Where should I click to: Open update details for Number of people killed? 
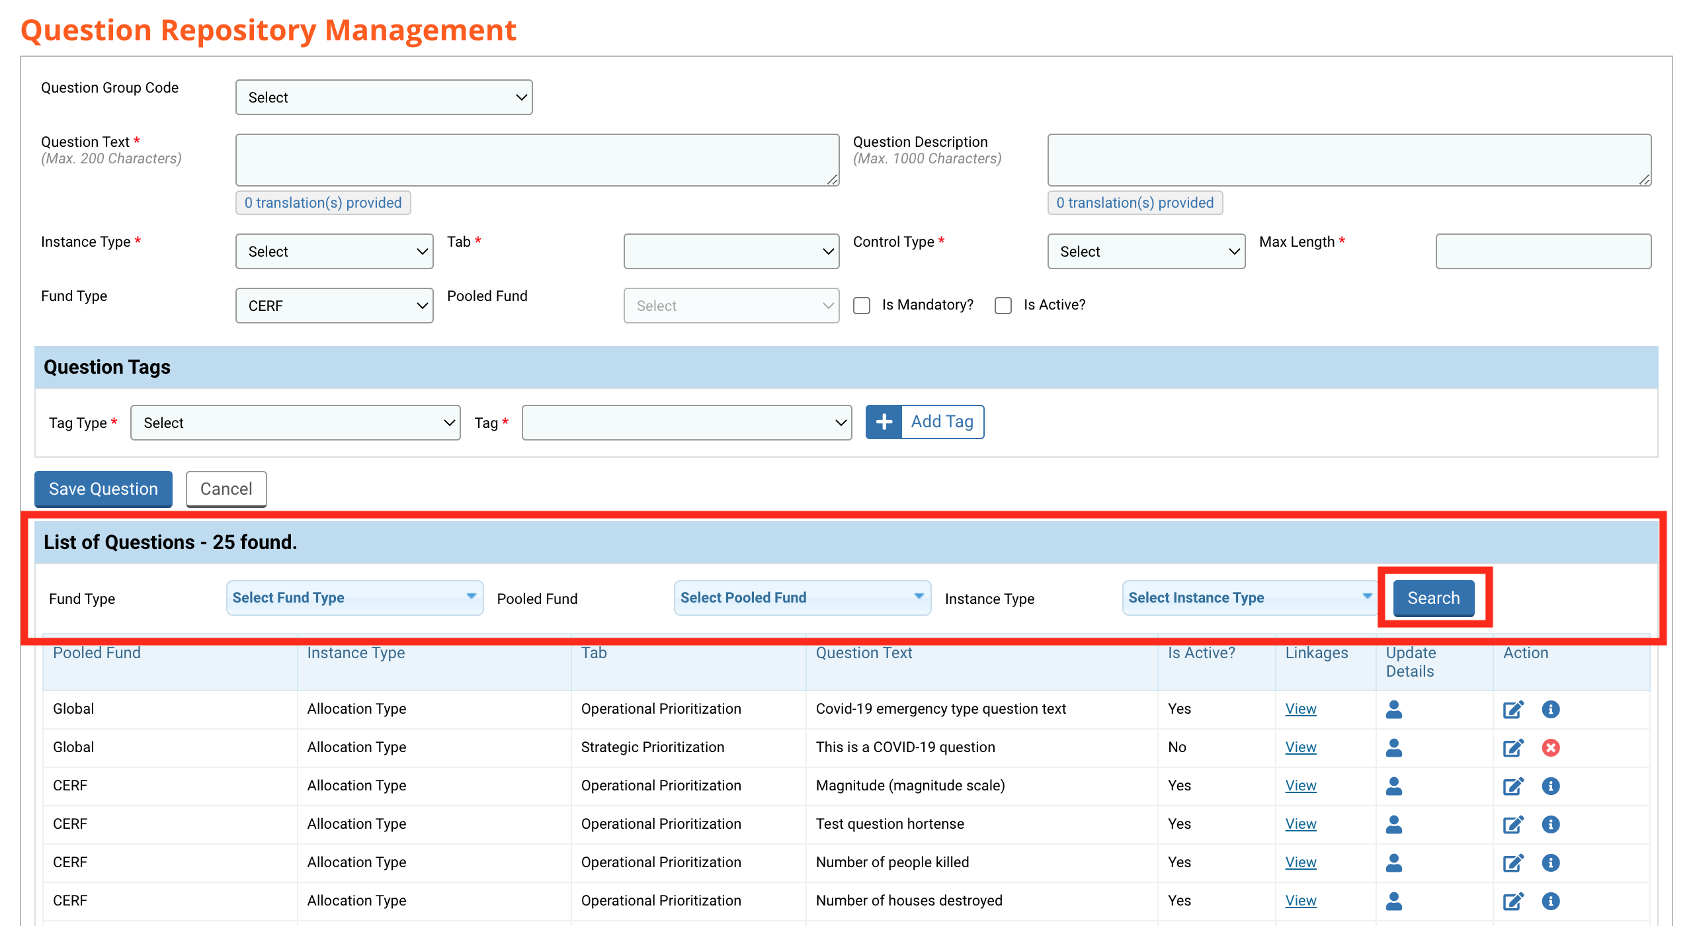(x=1394, y=863)
